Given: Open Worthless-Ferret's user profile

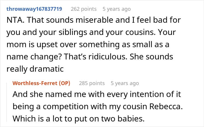Looking at the screenshot, I should [41, 83].
